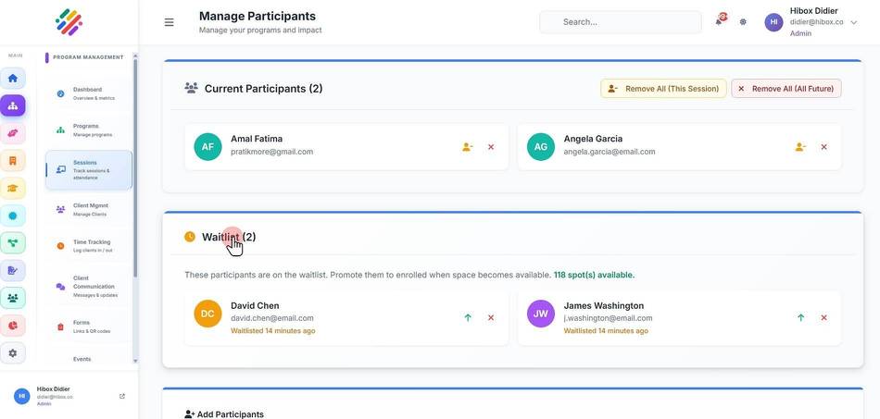Click the 118 spot(s) available text
This screenshot has height=419, width=880.
click(x=594, y=275)
